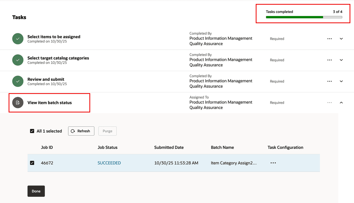This screenshot has height=203, width=354.
Task: Open the SUCCEEDED job status link
Action: tap(109, 163)
